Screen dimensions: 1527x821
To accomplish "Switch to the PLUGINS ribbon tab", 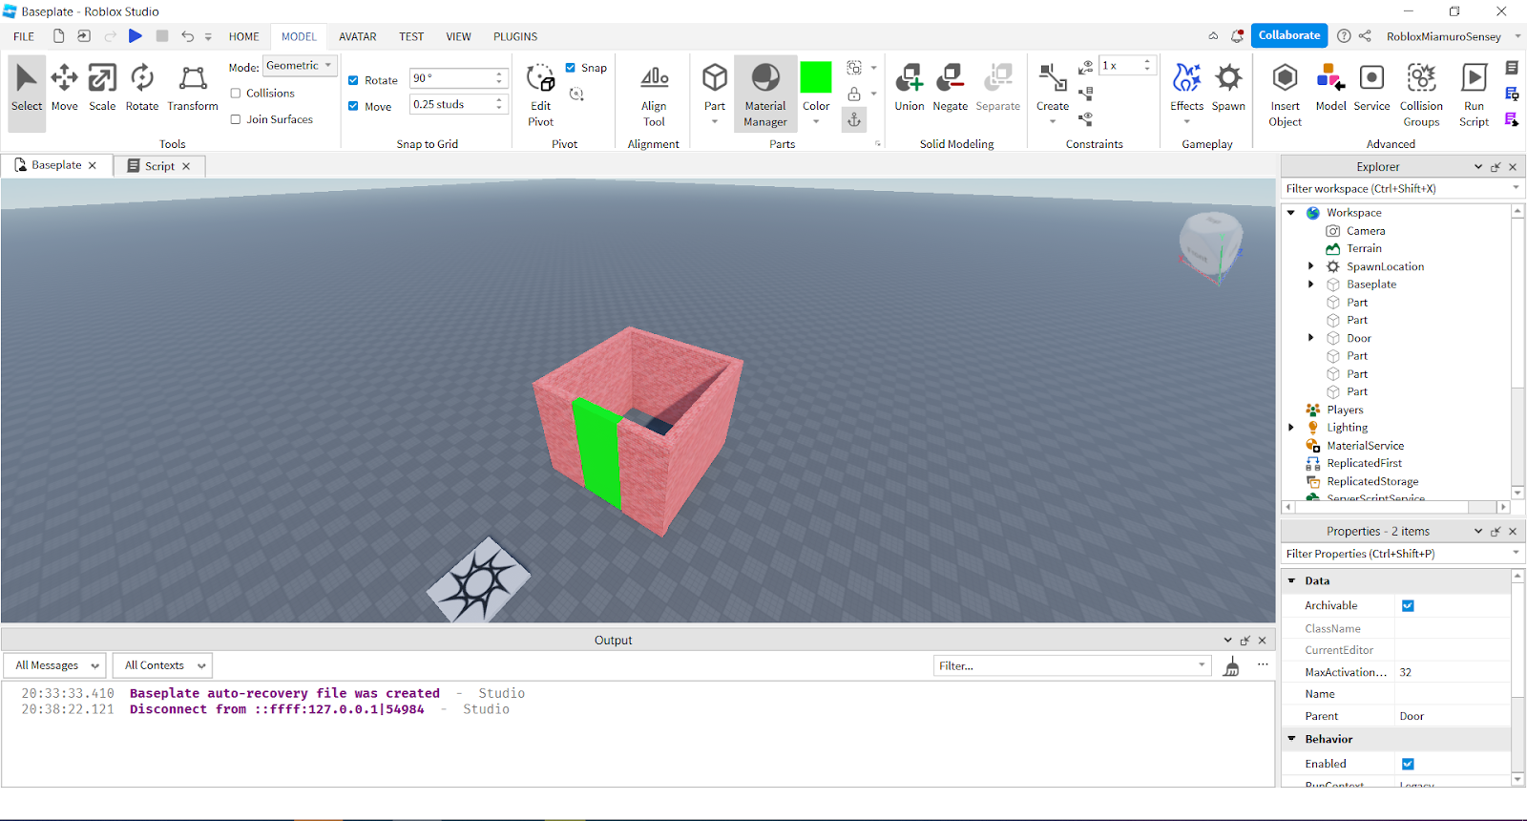I will pos(515,36).
